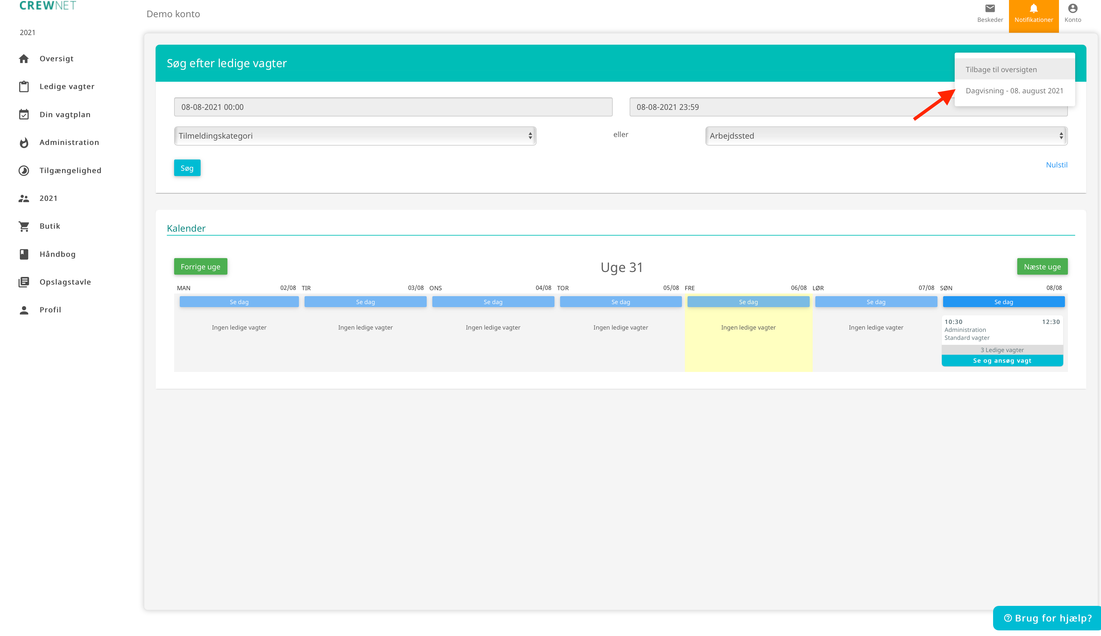Go to Forrige uge

tap(201, 266)
